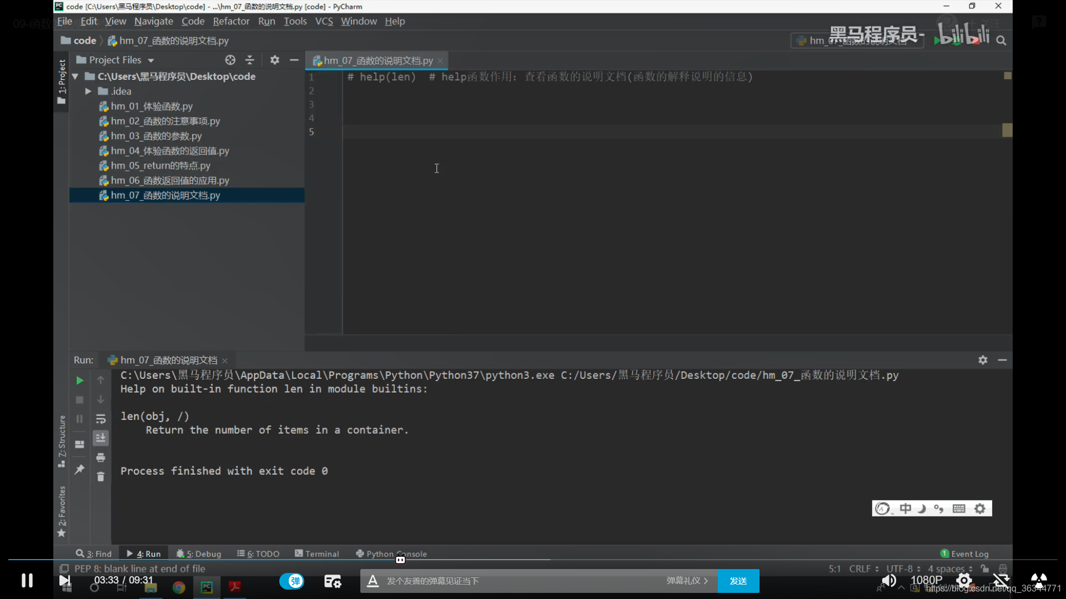Open the CRLF line separator dropdown
Screen dimensions: 1066x599
[x=864, y=568]
